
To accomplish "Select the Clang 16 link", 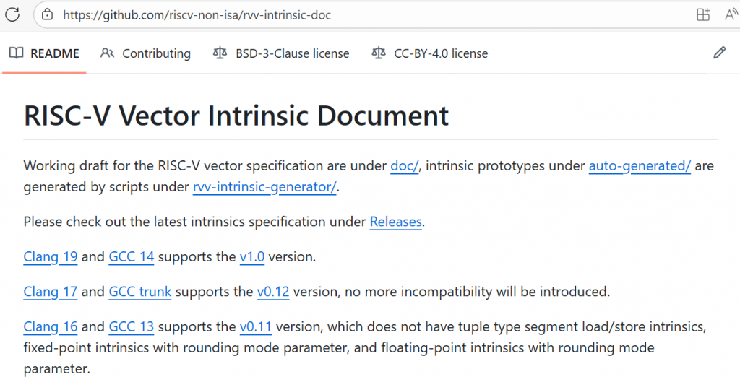I will (51, 326).
